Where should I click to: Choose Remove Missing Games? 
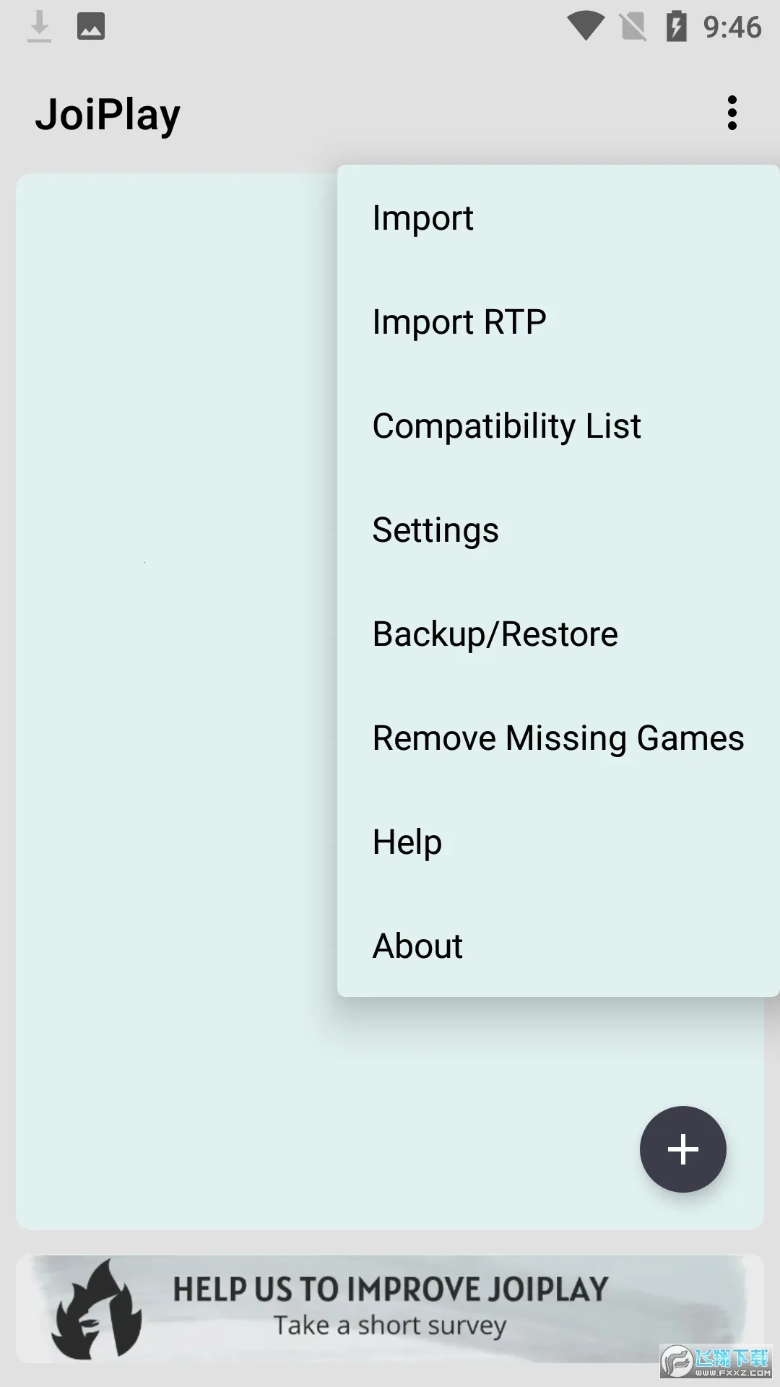558,738
